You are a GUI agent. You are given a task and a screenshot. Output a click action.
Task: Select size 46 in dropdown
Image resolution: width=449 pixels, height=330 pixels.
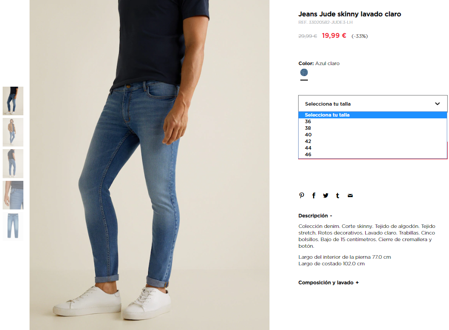coord(373,154)
